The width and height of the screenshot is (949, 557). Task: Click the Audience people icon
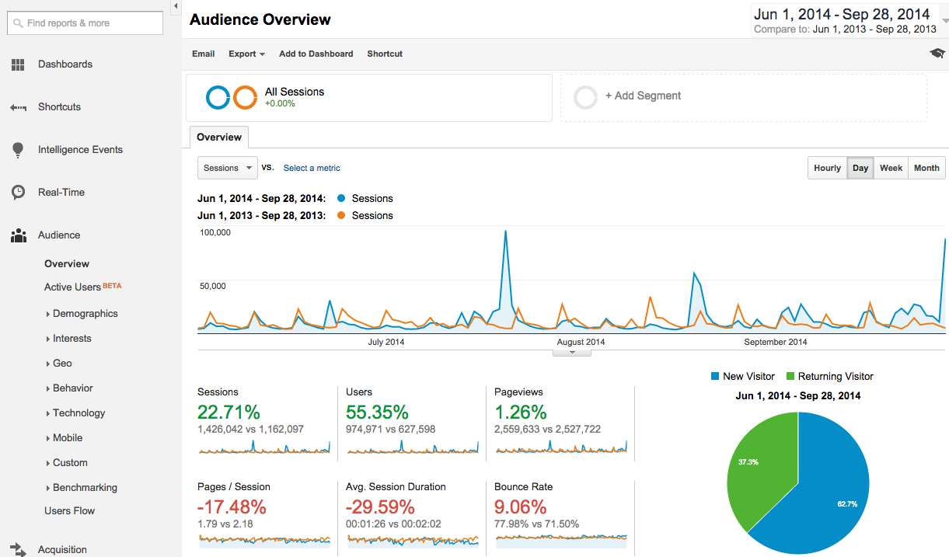pos(17,235)
